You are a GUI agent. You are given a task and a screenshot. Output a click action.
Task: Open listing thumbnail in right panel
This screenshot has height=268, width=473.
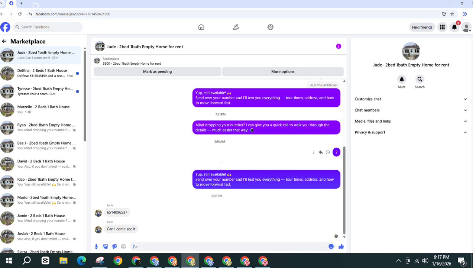pyautogui.click(x=411, y=51)
